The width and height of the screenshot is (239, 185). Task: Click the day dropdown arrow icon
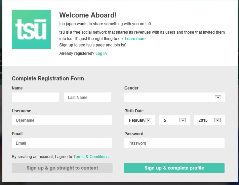pos(183,120)
